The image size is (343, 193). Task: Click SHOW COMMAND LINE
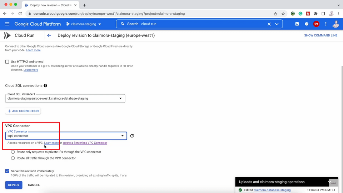point(320,35)
